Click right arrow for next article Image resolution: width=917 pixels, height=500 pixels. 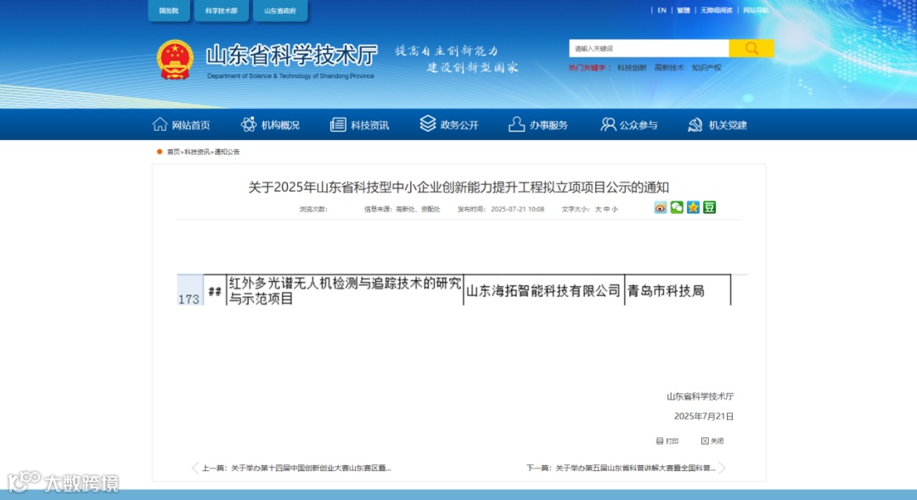pos(723,468)
